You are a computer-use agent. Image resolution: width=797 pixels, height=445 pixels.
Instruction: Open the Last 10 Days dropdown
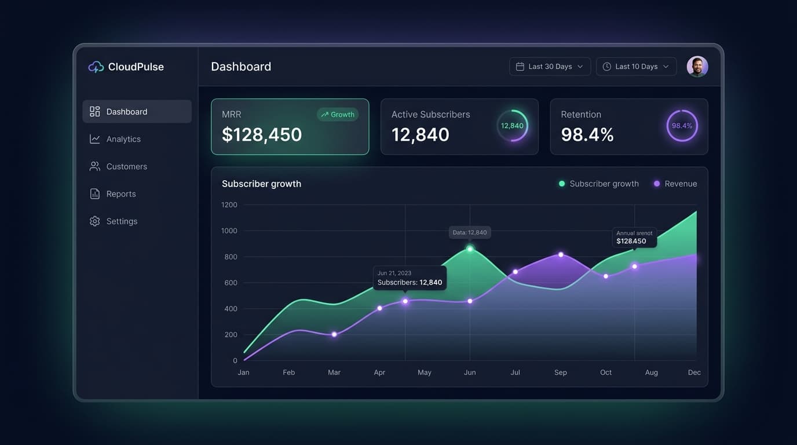tap(636, 67)
